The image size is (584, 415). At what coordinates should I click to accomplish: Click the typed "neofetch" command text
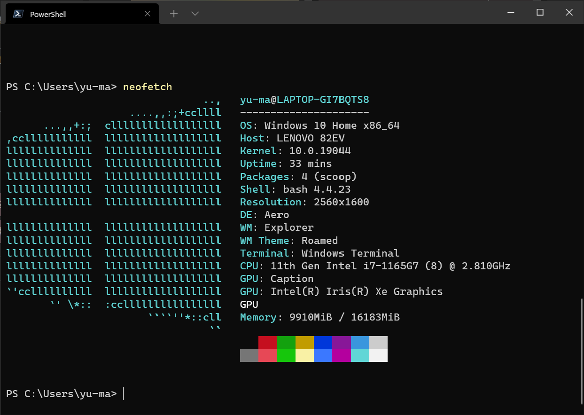(x=148, y=87)
